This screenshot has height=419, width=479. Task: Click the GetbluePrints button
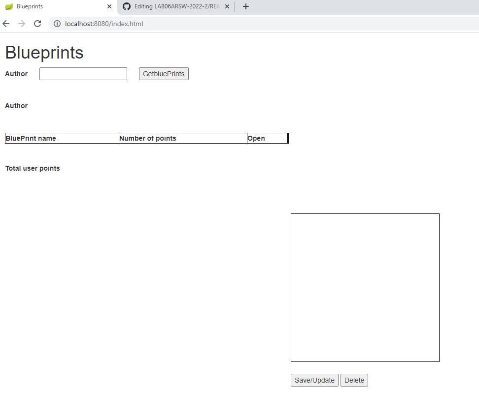tap(164, 74)
